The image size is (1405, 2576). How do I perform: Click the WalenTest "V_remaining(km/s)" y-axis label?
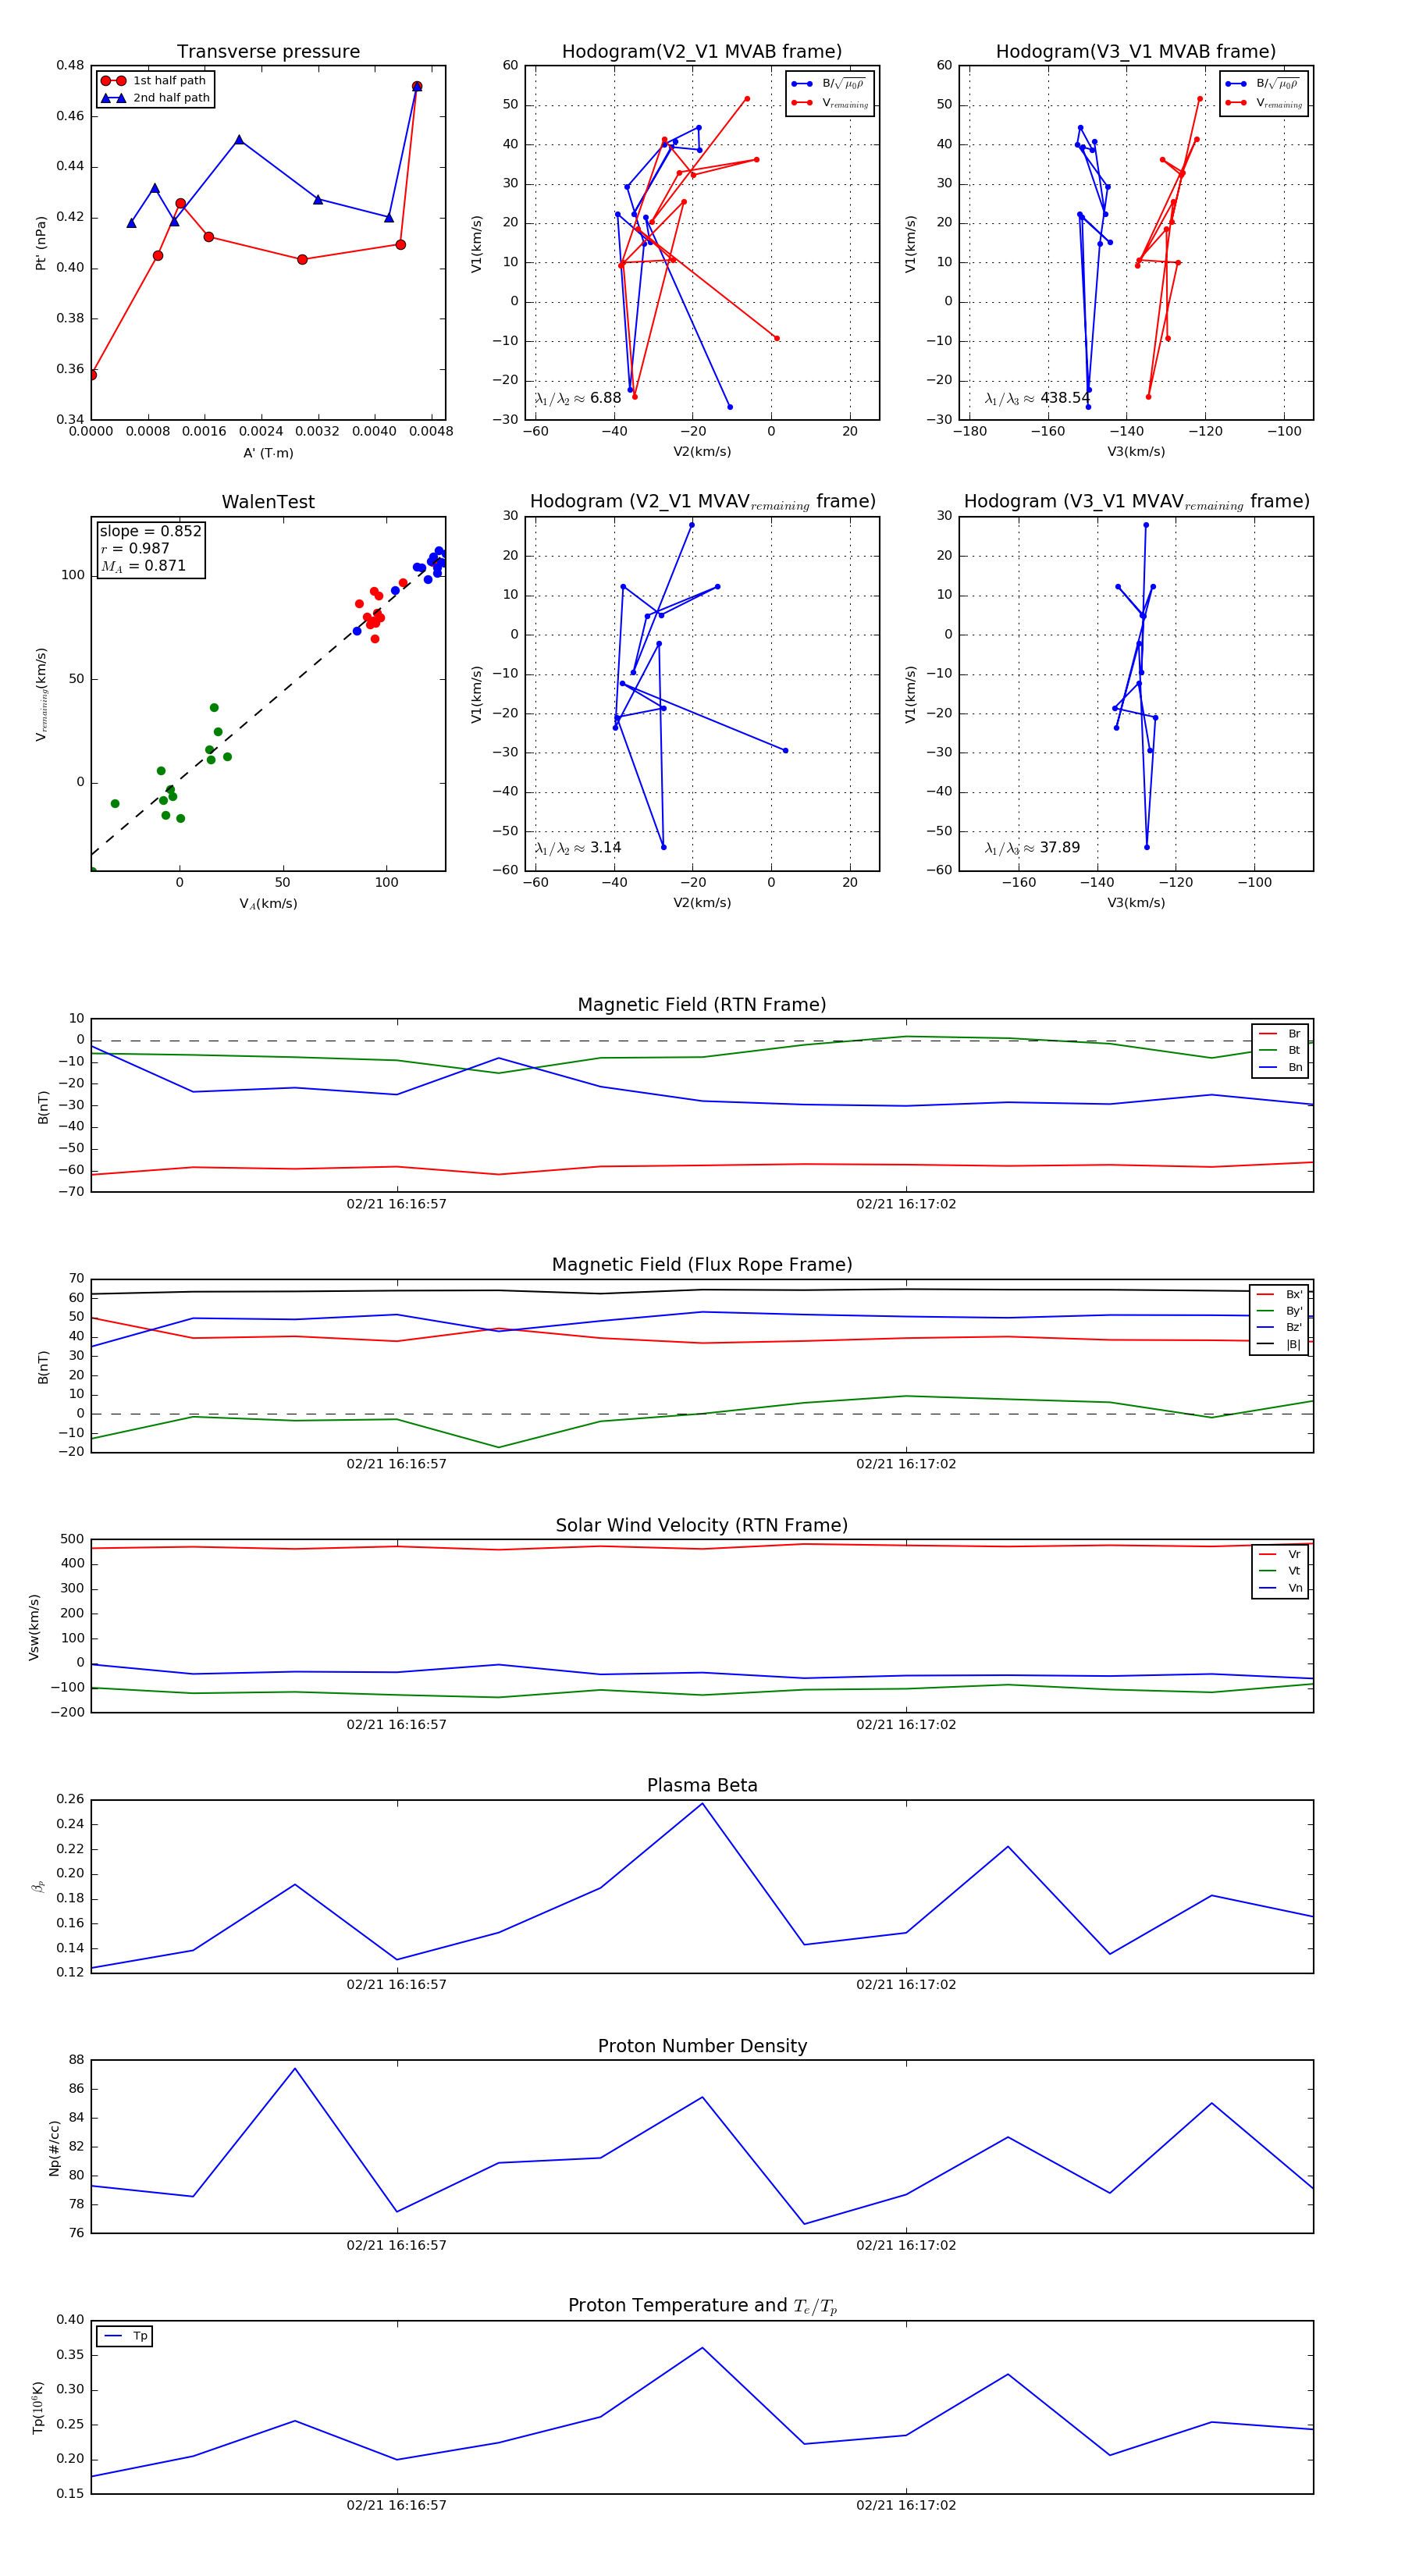click(41, 694)
